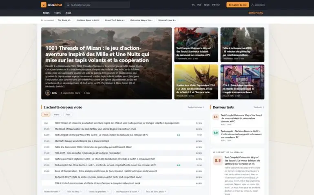The height and width of the screenshot is (195, 314).
Task: Open No More Room in Hell 2 test row
Action: point(123,165)
